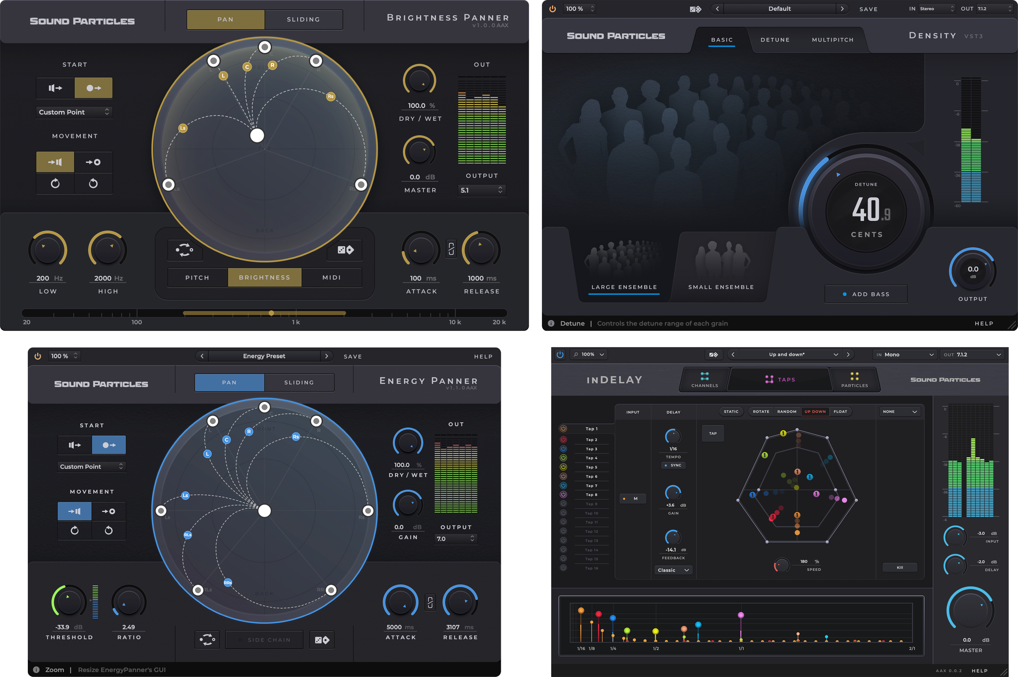Select the move-to-point start icon in Energy Panner
The width and height of the screenshot is (1018, 677).
point(109,445)
